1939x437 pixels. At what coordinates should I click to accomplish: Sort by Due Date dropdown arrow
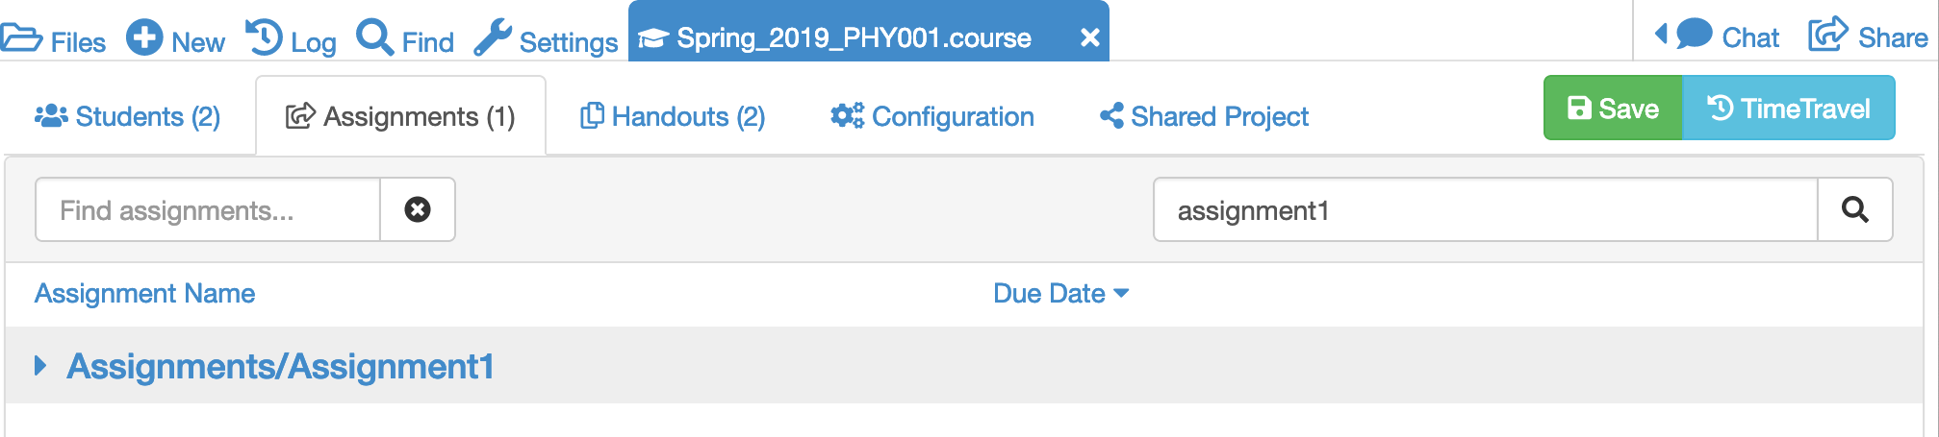pos(1121,293)
